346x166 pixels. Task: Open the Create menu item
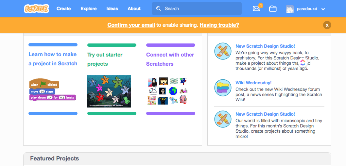pyautogui.click(x=63, y=8)
